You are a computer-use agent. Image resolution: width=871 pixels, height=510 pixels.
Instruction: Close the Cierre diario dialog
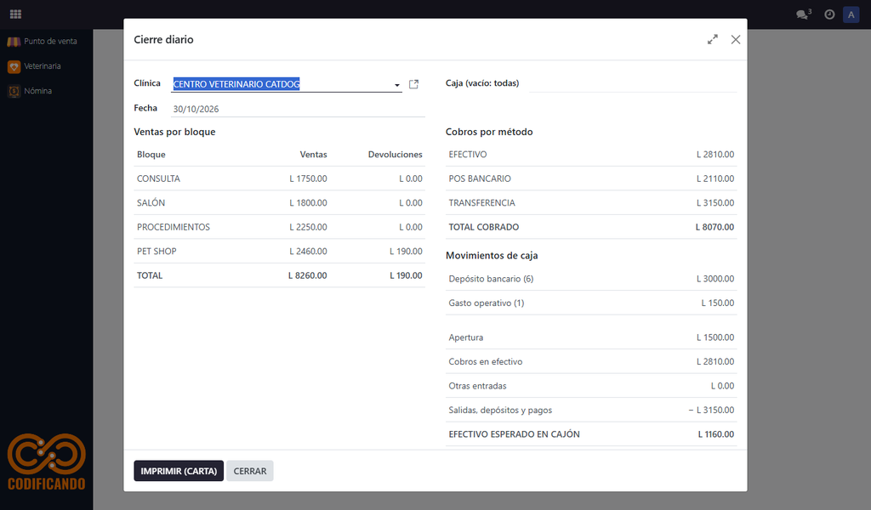pos(736,39)
